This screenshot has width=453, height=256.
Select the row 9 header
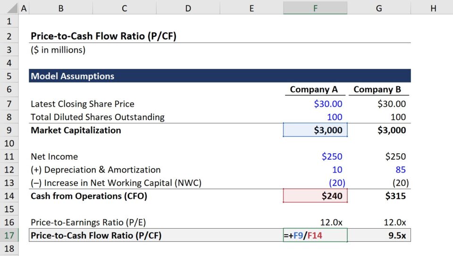9,130
